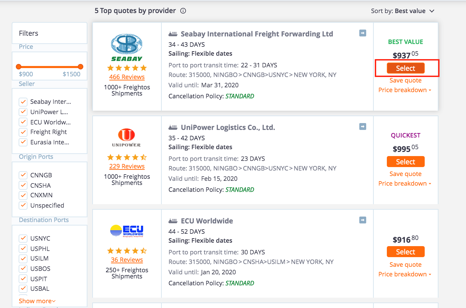The width and height of the screenshot is (466, 308).
Task: Uncheck the ECU Worldw... seller filter
Action: click(x=23, y=122)
